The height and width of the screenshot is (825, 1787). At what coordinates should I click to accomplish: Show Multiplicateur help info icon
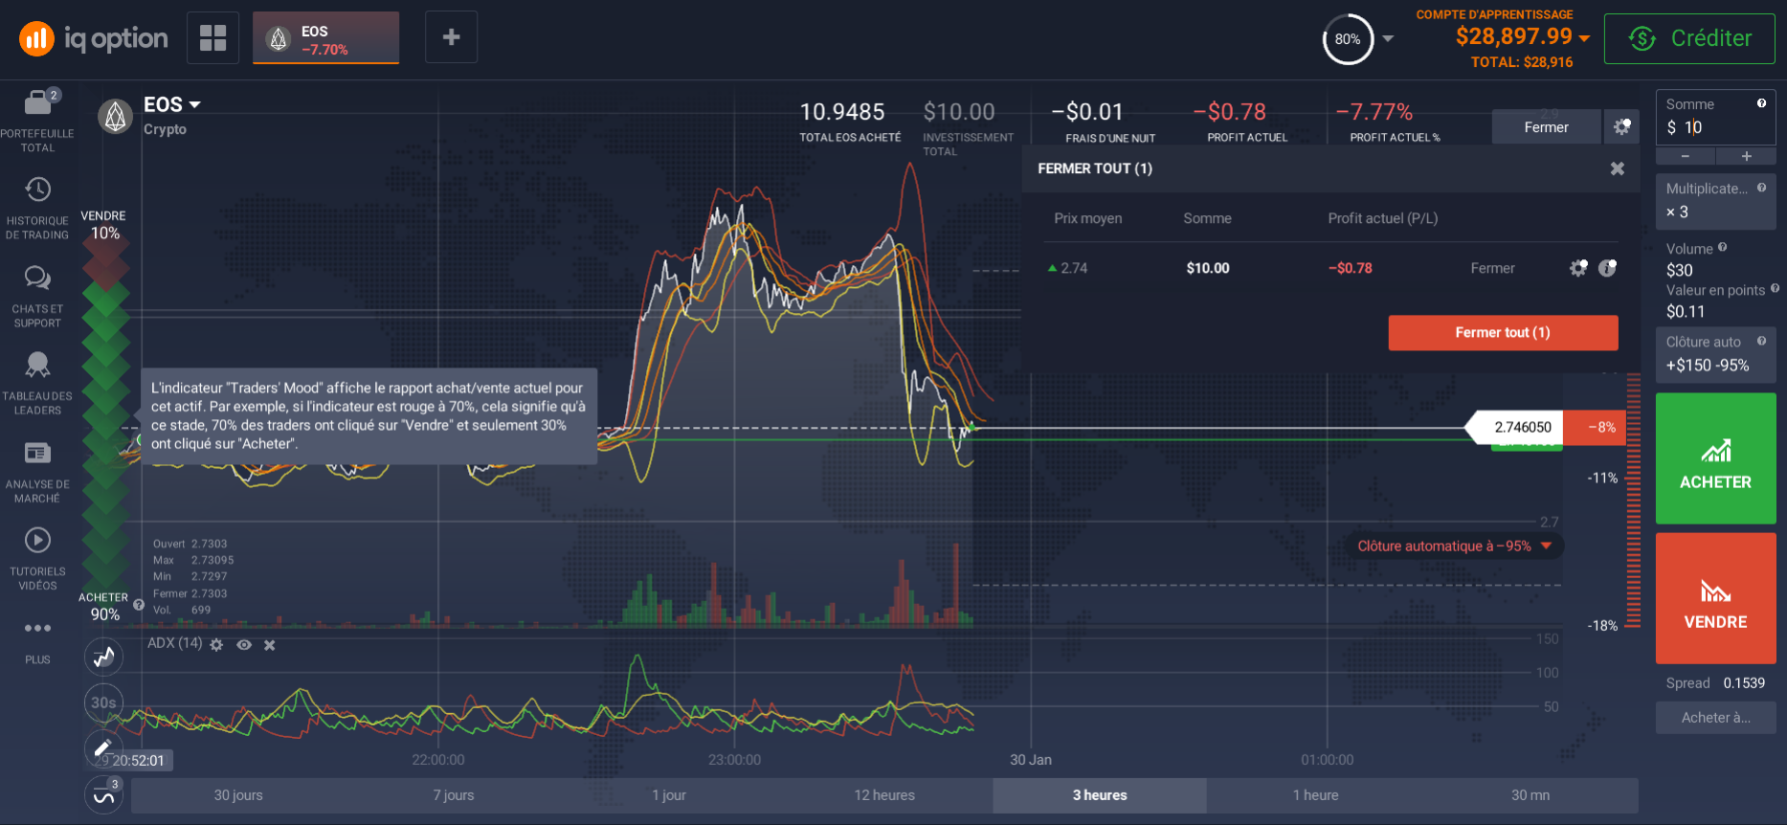pyautogui.click(x=1761, y=188)
